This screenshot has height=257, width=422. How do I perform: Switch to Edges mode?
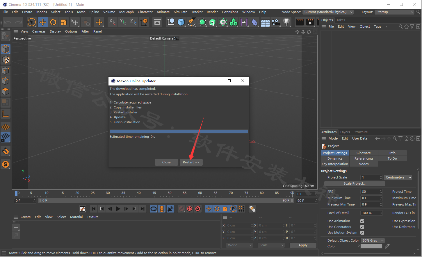6,81
